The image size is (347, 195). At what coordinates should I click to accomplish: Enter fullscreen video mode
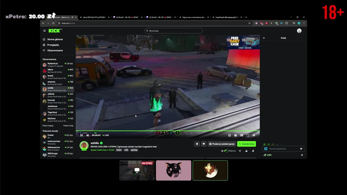click(248, 135)
